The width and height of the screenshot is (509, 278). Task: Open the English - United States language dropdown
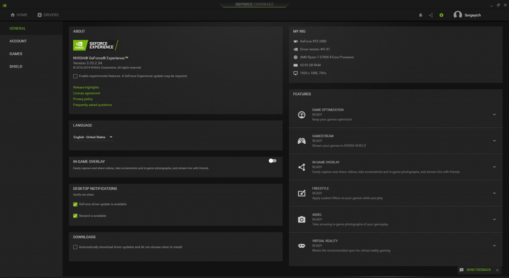(93, 137)
